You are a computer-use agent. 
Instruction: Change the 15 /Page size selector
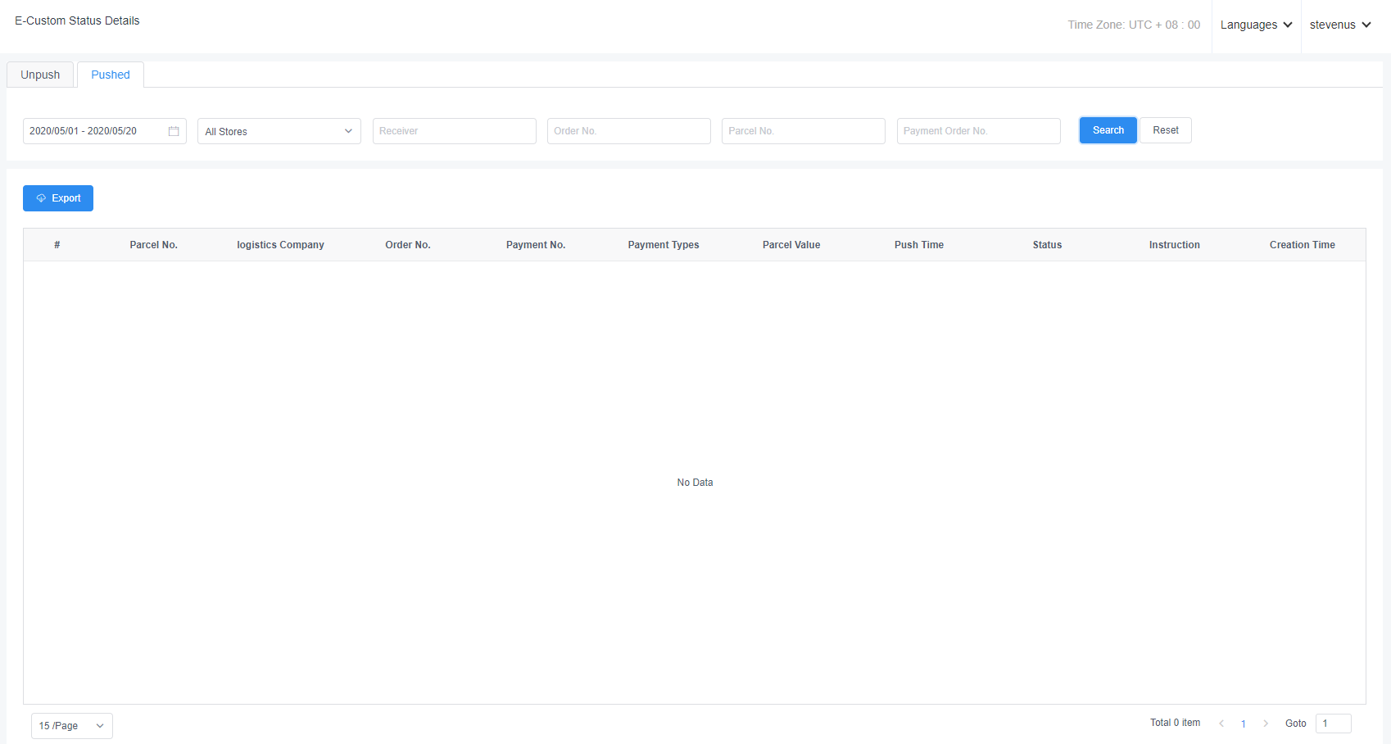point(72,726)
